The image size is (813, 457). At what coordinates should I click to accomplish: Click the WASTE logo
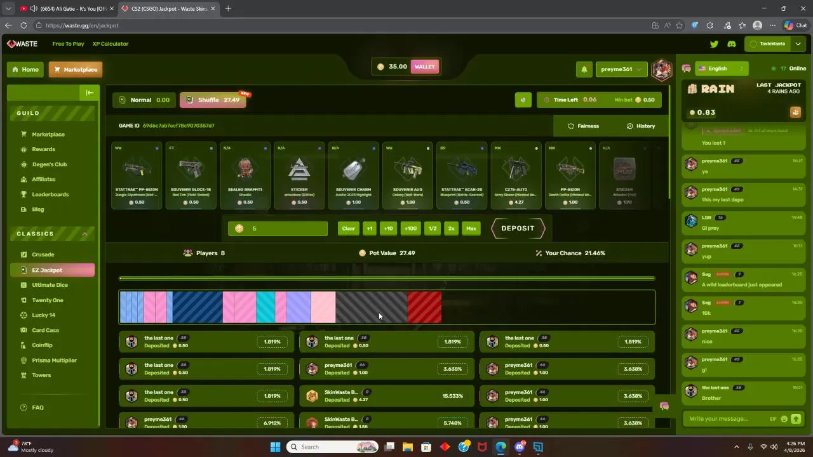[22, 44]
